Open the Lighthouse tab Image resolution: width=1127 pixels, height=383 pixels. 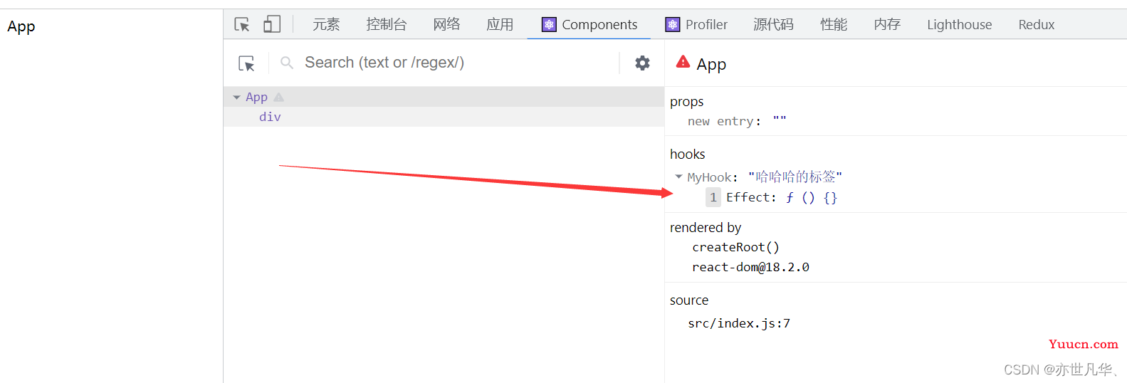pos(959,24)
